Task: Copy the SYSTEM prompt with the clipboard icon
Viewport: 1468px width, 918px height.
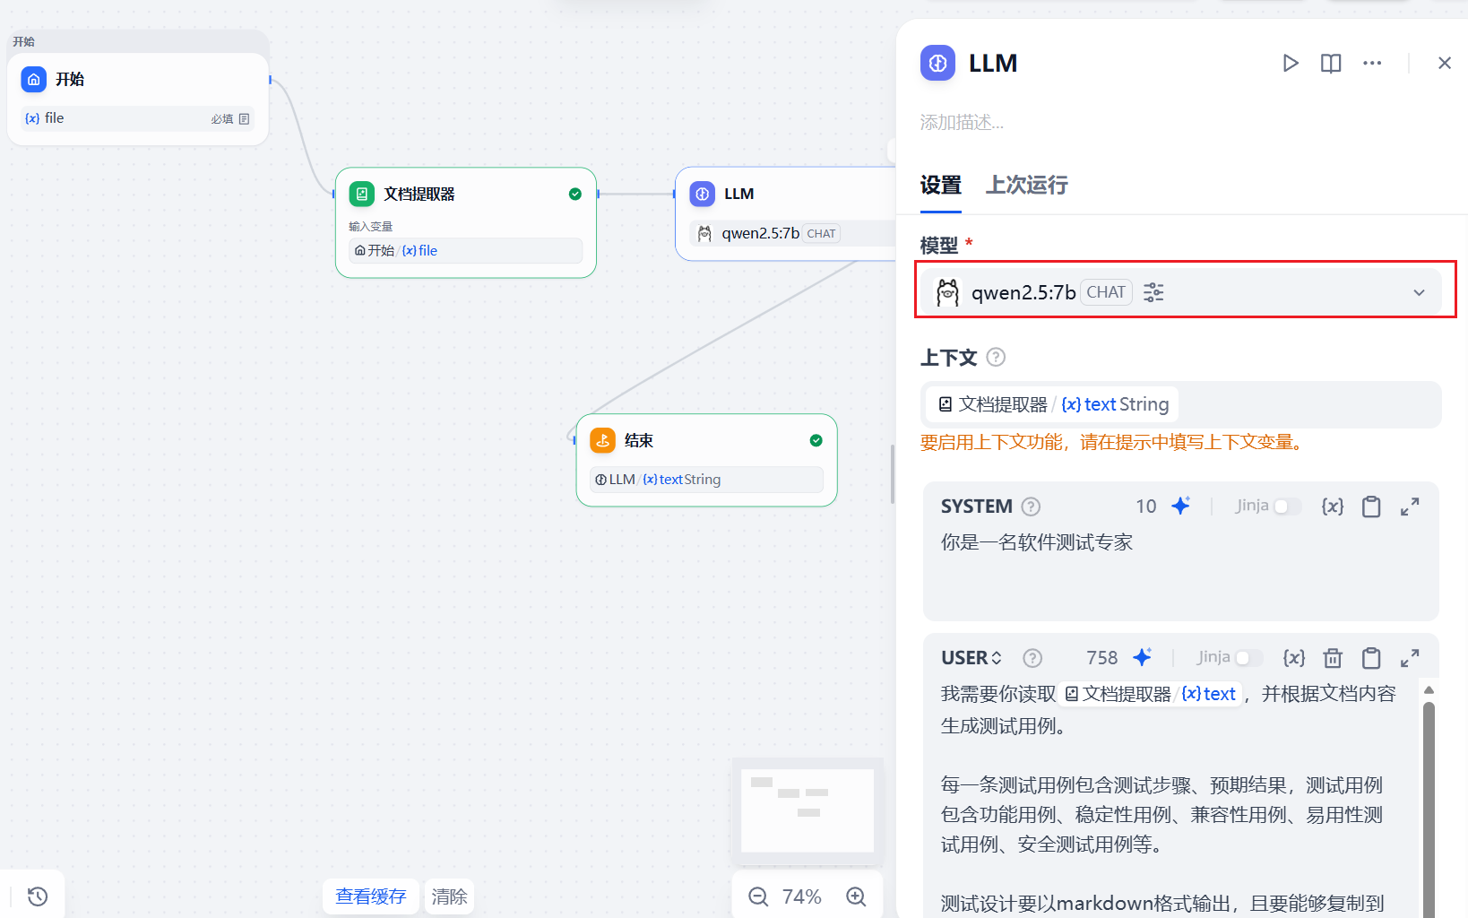Action: pos(1371,506)
